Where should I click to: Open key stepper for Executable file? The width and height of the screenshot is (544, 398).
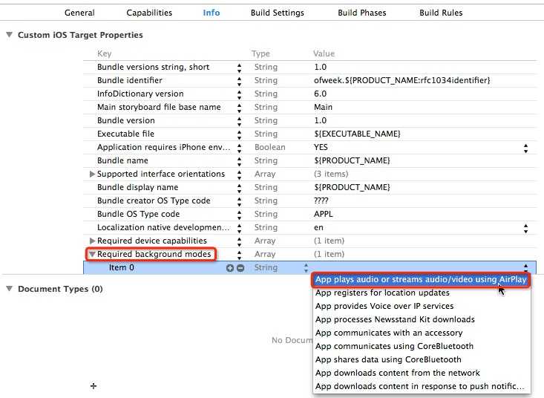pyautogui.click(x=240, y=134)
